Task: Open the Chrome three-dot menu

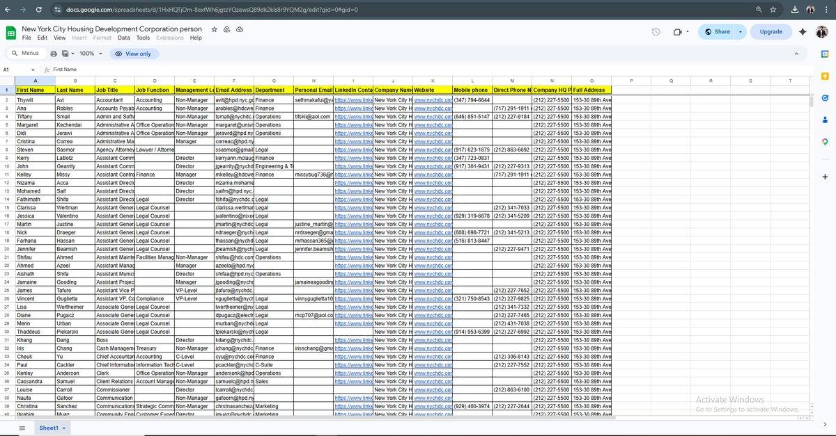Action: click(826, 10)
